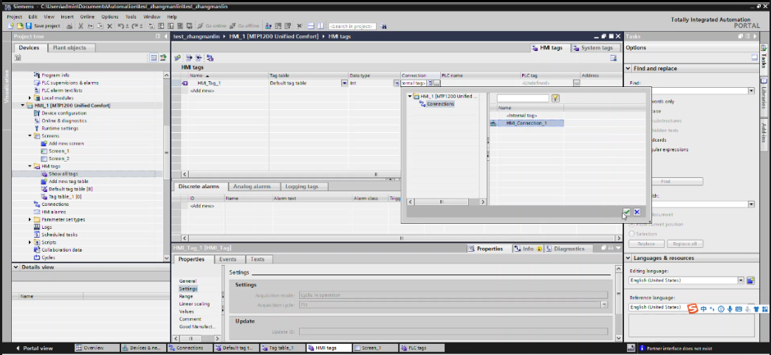Click the Go online button

(x=213, y=26)
